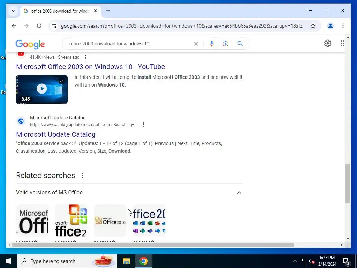The width and height of the screenshot is (357, 268).
Task: Open the notification center icon
Action: click(346, 261)
